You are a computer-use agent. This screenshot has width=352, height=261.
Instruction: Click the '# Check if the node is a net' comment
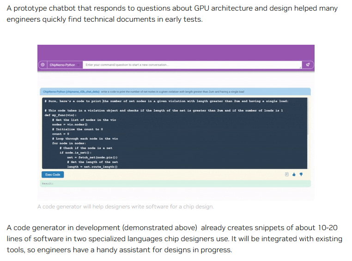pyautogui.click(x=86, y=148)
